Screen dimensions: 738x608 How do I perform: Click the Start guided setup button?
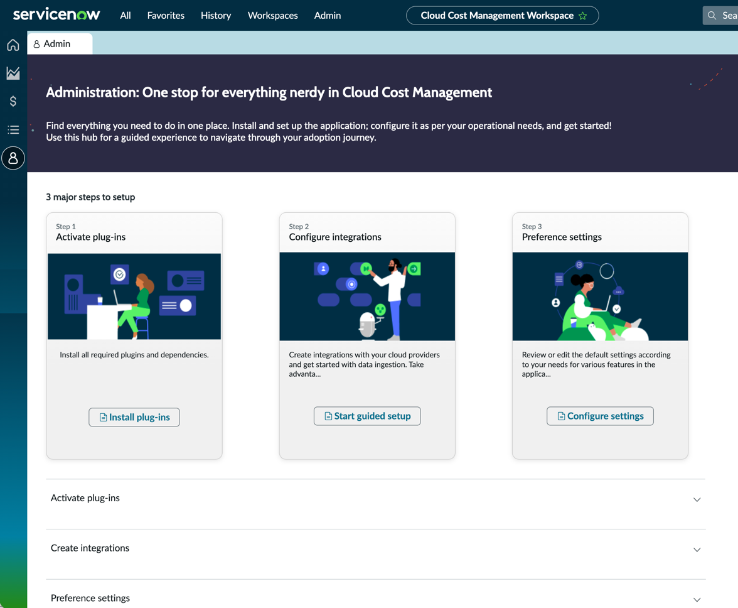(367, 416)
